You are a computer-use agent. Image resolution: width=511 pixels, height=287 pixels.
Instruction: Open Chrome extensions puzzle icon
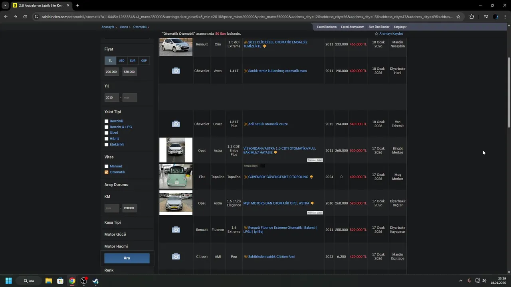472,17
